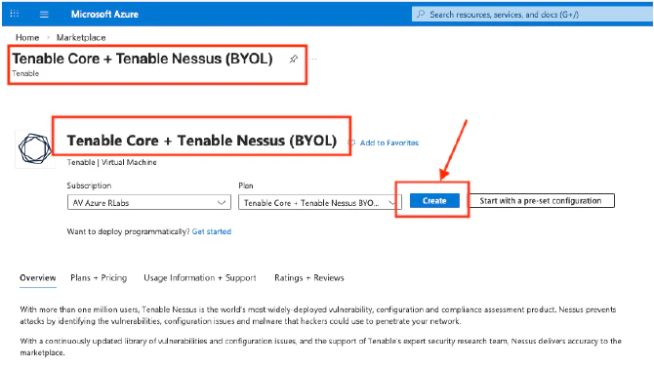Image resolution: width=654 pixels, height=370 pixels.
Task: Click the 'Tenable | Virtual Machine' subtitle text
Action: [x=112, y=162]
